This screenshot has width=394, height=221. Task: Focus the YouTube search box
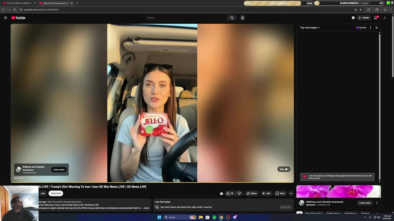click(186, 18)
